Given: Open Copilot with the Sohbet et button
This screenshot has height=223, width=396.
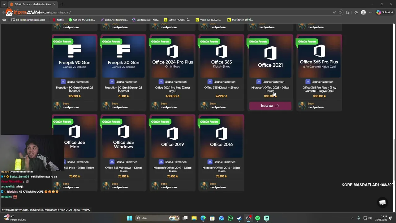Looking at the screenshot, I should (x=385, y=12).
